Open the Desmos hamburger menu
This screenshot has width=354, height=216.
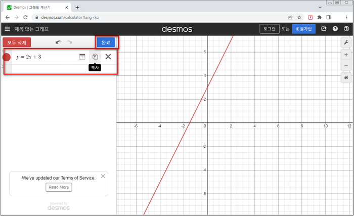(x=7, y=29)
